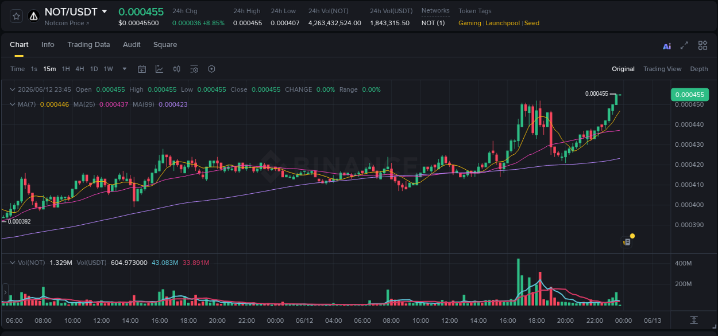Viewport: 718px width, 336px height.
Task: Click the Notcoin token logo icon
Action: coord(33,16)
